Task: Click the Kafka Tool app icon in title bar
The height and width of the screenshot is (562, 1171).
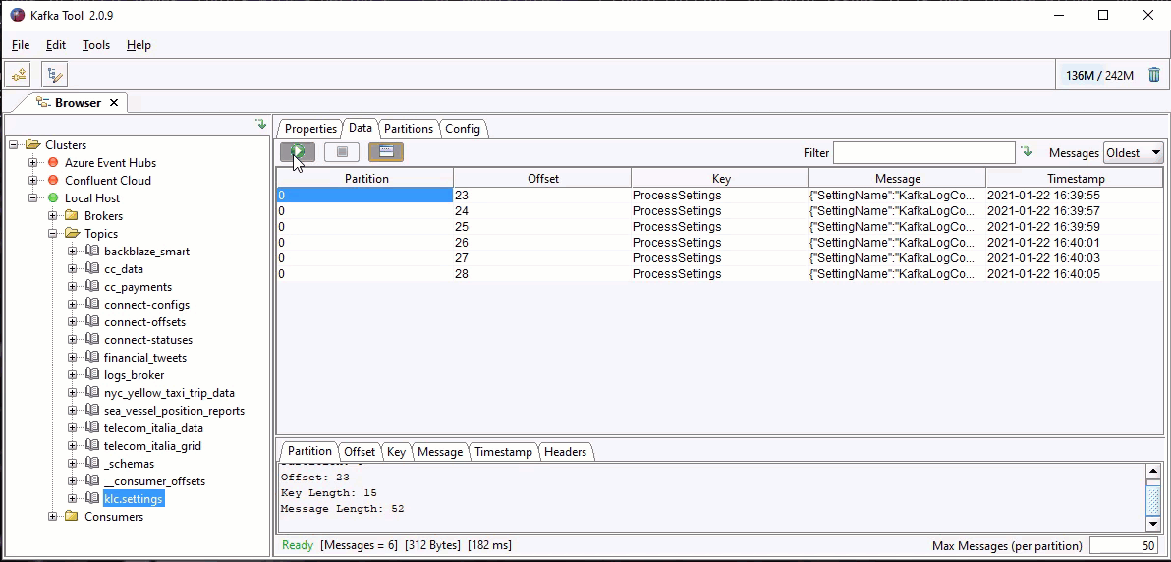Action: [17, 15]
